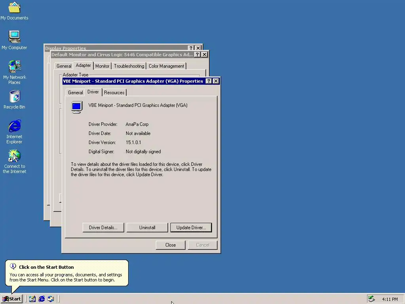Click the network tray icon
Viewport: 405px width, 304px height.
[371, 299]
